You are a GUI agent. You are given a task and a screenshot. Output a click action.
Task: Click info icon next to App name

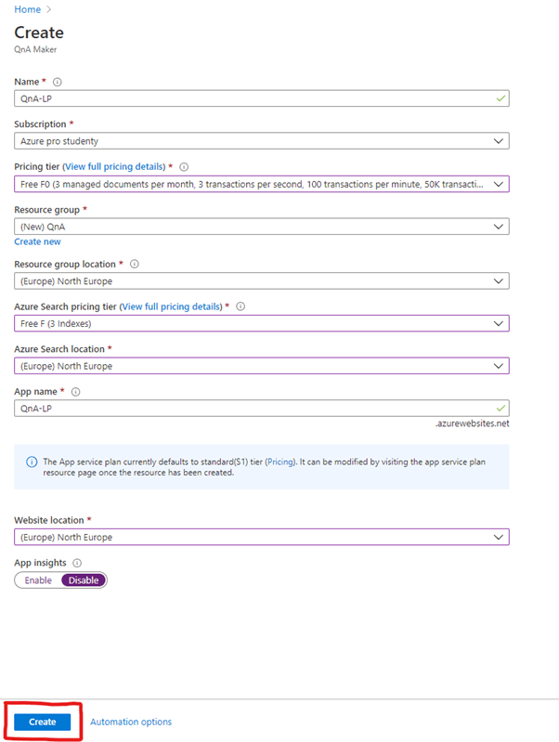coord(75,392)
